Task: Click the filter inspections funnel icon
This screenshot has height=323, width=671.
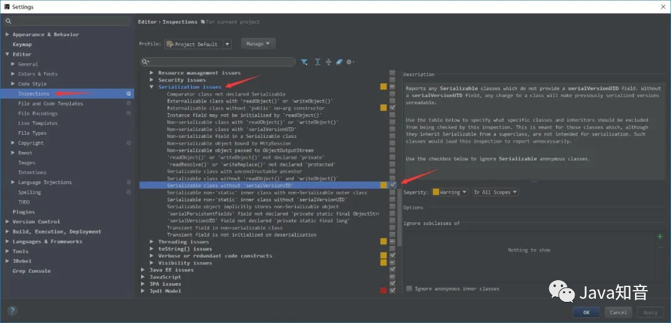Action: tap(304, 62)
